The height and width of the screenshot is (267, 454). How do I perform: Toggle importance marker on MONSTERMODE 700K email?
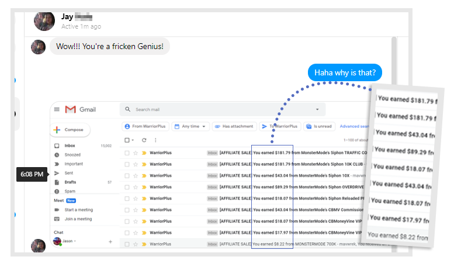pos(144,244)
